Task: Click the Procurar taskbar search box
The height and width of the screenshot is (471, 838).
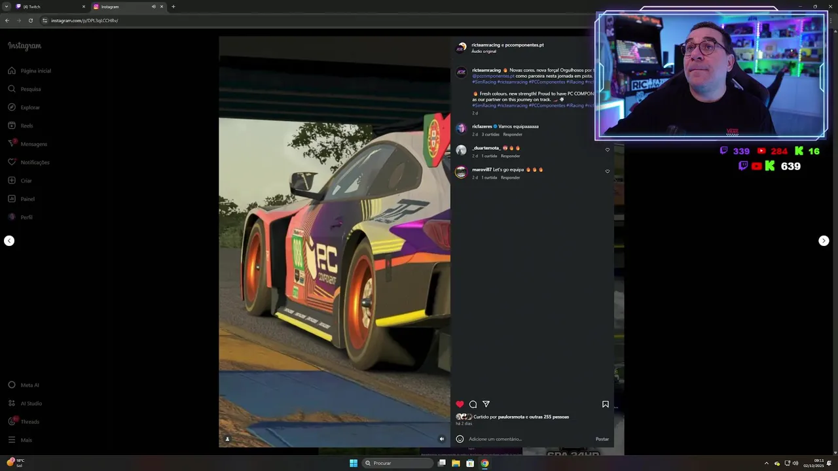Action: click(x=398, y=463)
